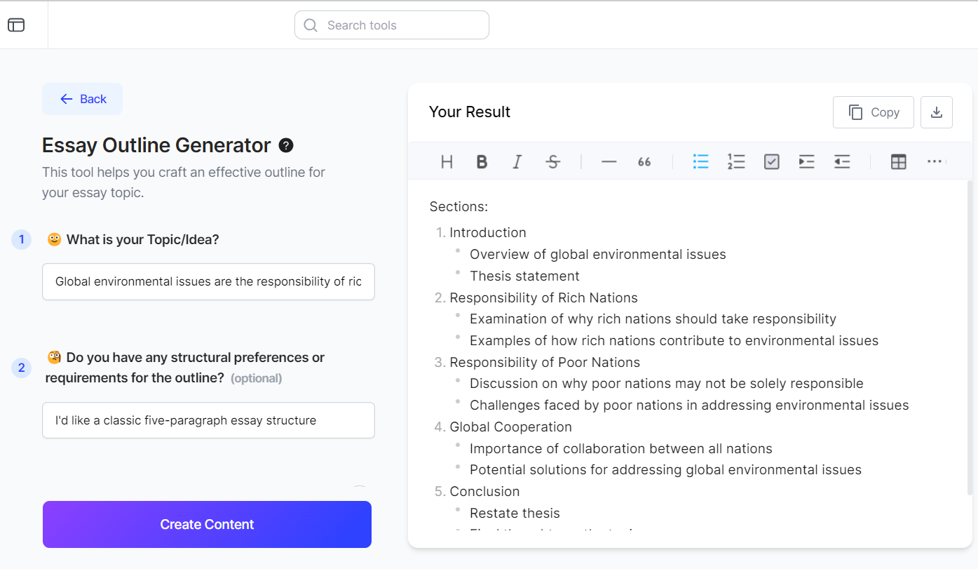978x569 pixels.
Task: Open more toolbar options ellipsis
Action: click(x=934, y=162)
